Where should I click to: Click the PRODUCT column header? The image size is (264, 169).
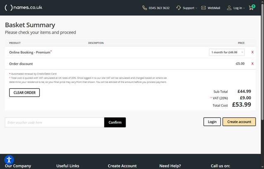pyautogui.click(x=15, y=43)
